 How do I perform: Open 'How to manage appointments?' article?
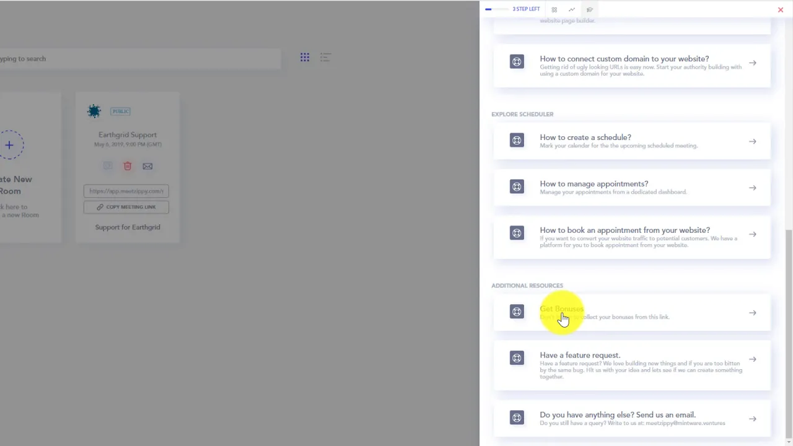594,184
